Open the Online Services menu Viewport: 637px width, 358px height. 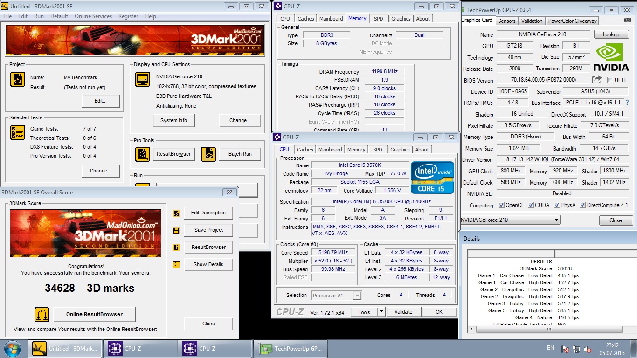click(x=93, y=16)
